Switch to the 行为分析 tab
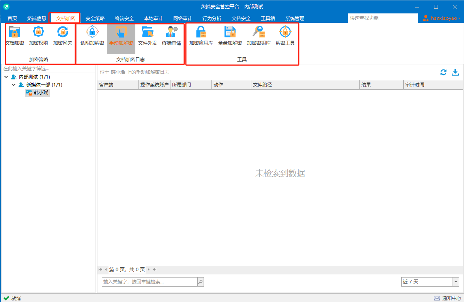 [211, 18]
